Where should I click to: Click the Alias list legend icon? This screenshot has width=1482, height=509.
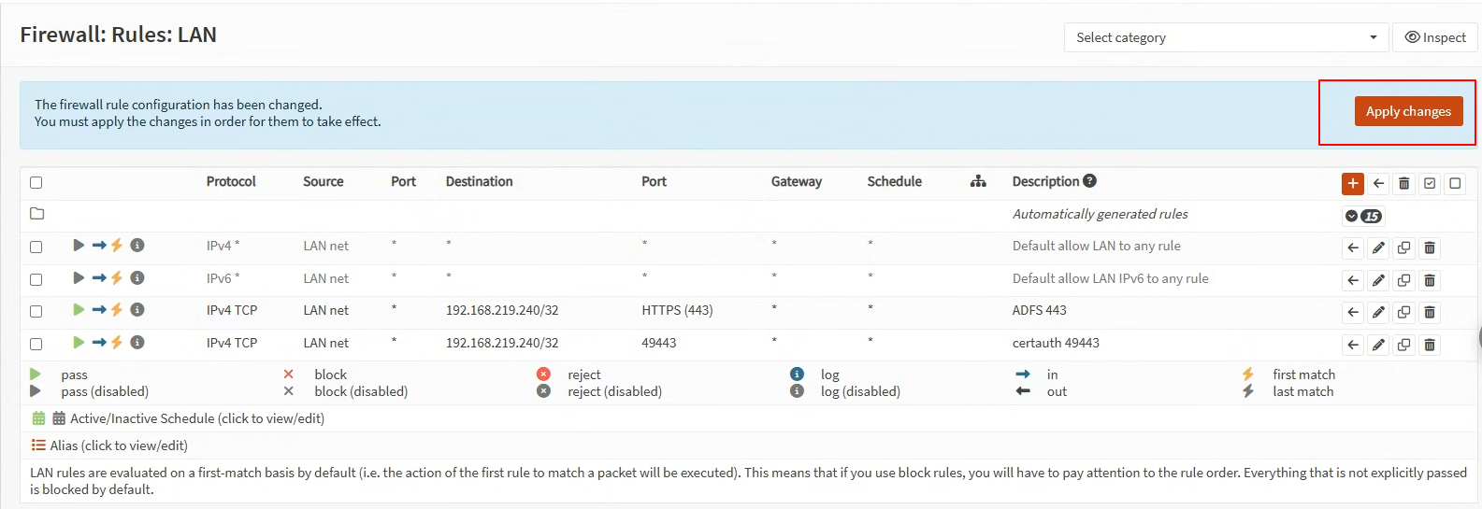[x=38, y=445]
